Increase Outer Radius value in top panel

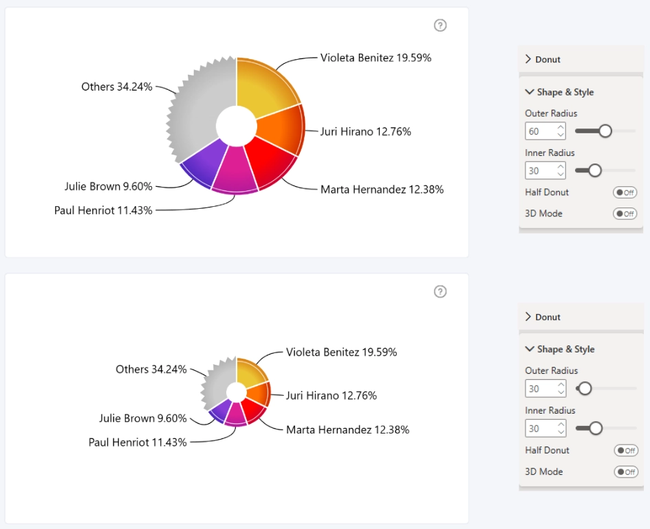(561, 127)
